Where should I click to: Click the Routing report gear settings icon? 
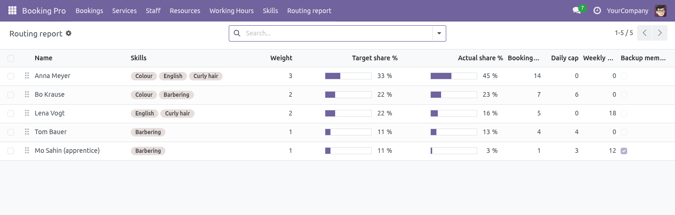68,33
